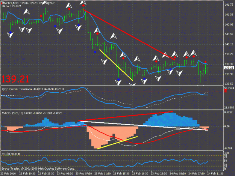Click the 23 Feb 07:30 time label

point(83,174)
